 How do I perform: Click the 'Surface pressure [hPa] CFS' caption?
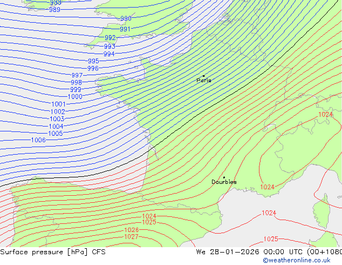pyautogui.click(x=53, y=252)
